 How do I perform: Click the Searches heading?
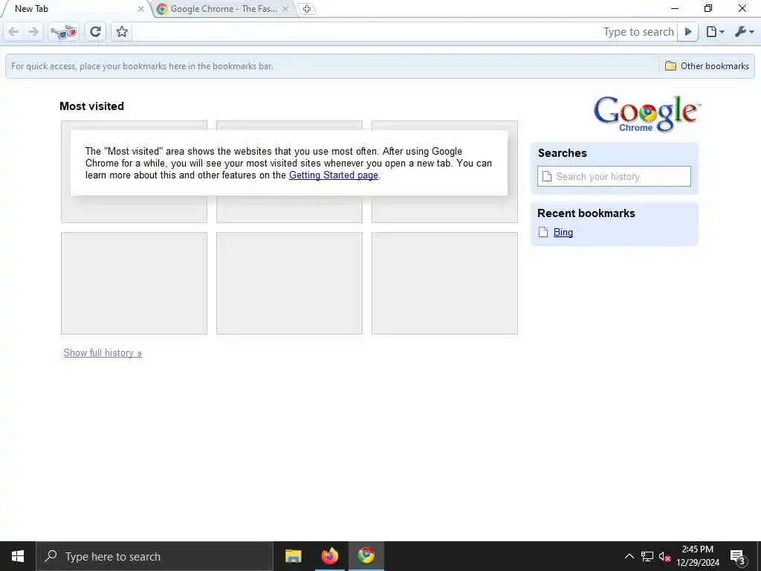pos(562,153)
